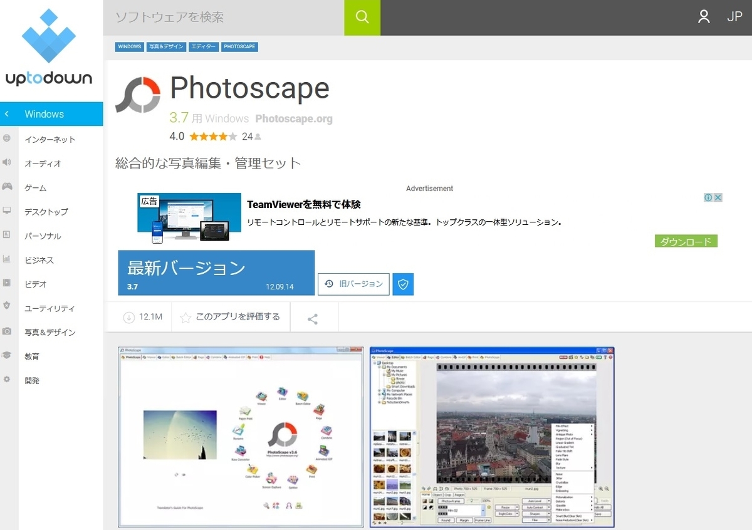Screen dimensions: 752x530
Task: Close the TeamViewer advertisement
Action: click(x=717, y=197)
